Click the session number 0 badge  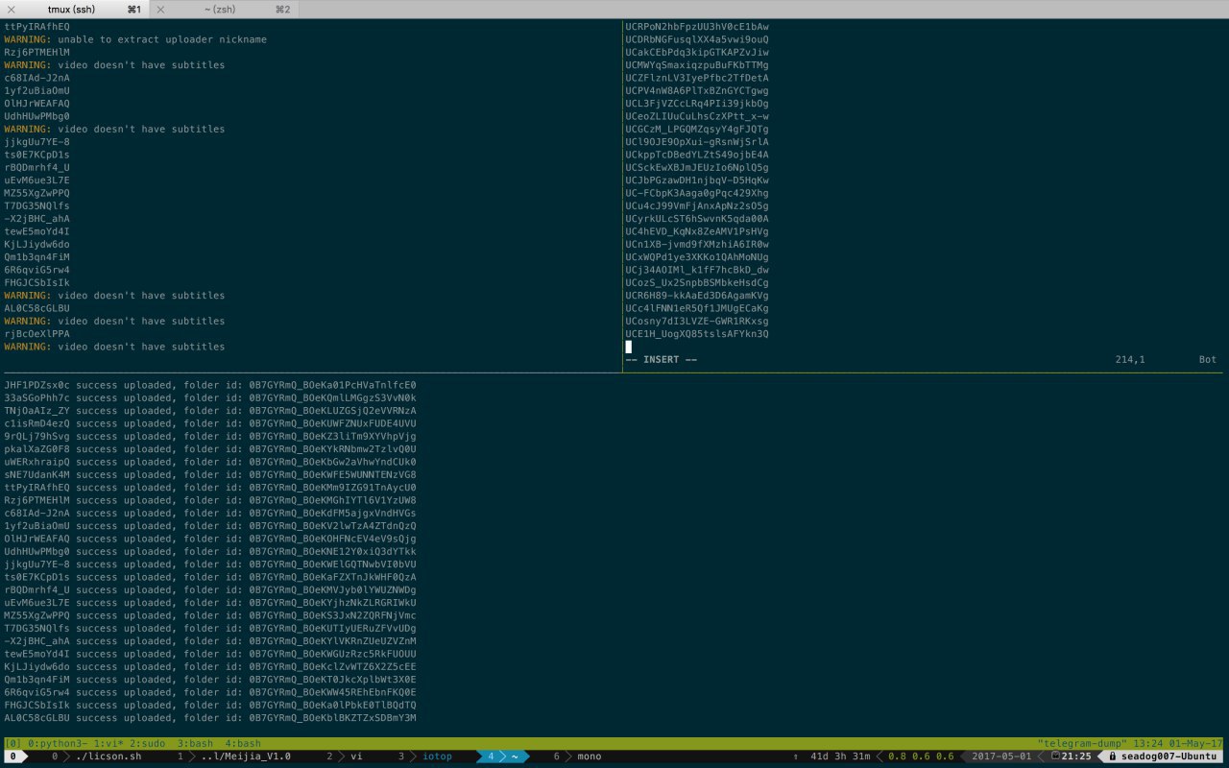pyautogui.click(x=12, y=756)
